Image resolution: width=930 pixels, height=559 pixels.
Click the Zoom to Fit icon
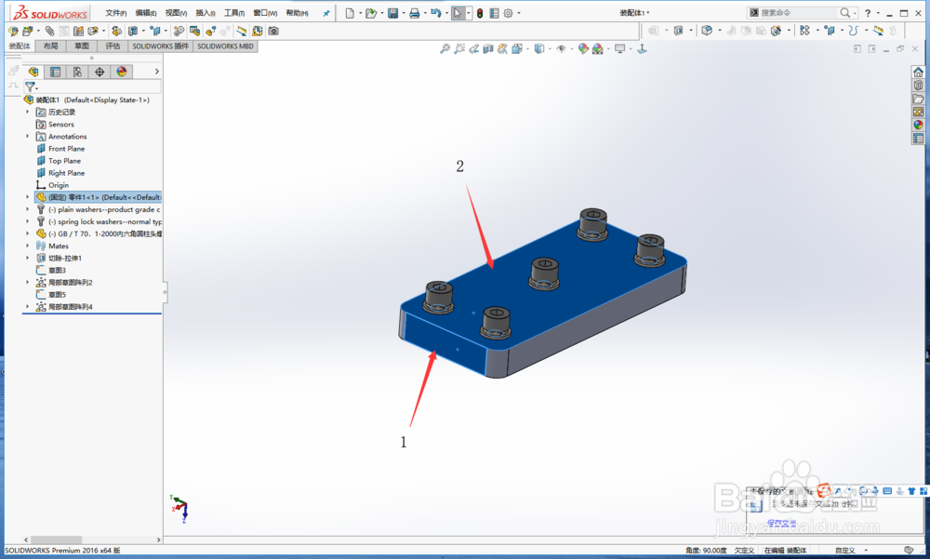coord(445,48)
